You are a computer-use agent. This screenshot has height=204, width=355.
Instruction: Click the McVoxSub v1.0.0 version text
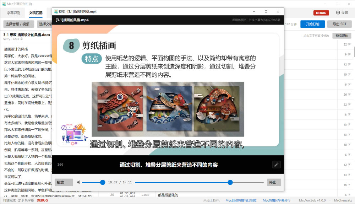click(x=312, y=200)
